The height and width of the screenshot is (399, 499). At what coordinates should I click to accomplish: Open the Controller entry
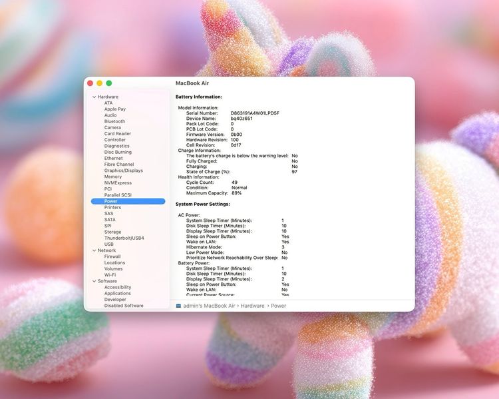[x=115, y=140]
